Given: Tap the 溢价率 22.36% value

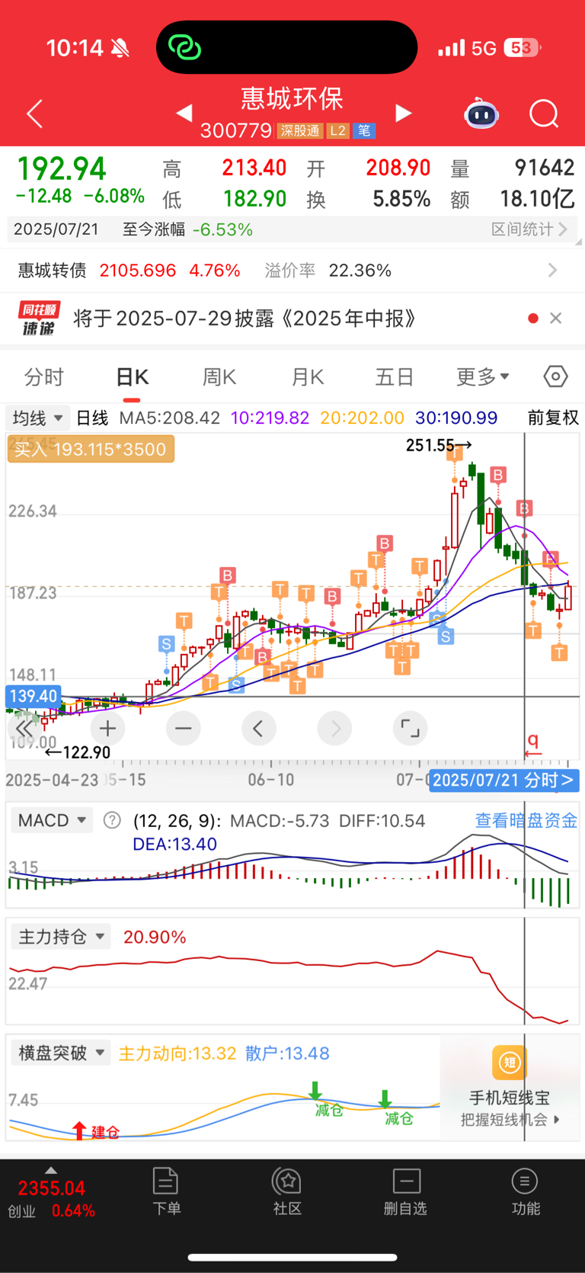Looking at the screenshot, I should (328, 271).
